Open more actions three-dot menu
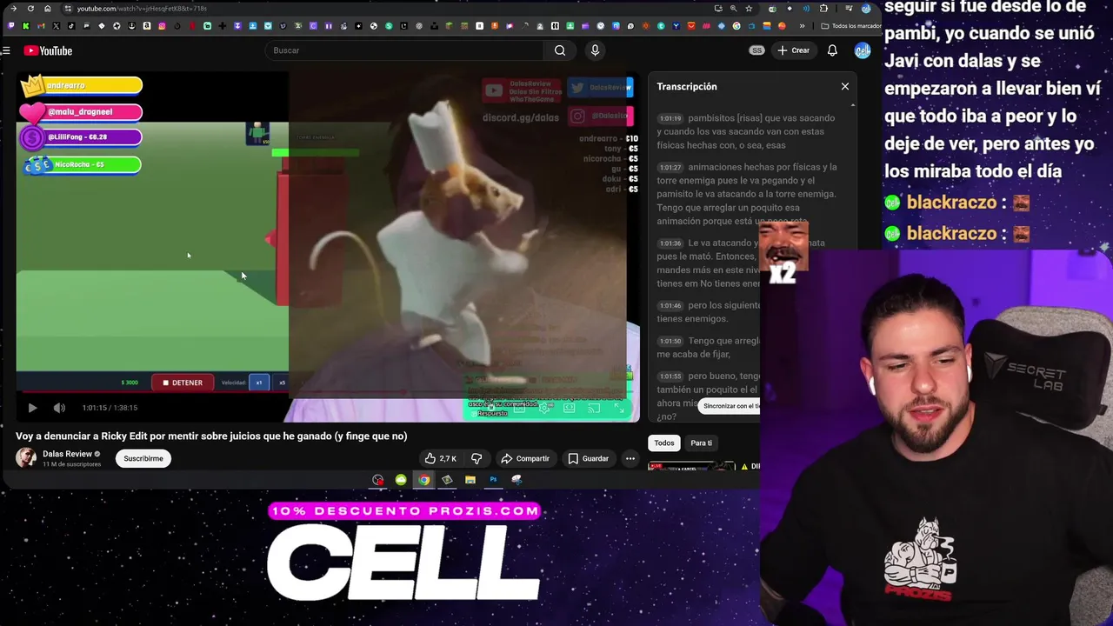This screenshot has height=626, width=1113. 630,458
